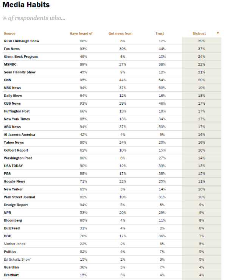Select the Breitbart row label

[11, 275]
